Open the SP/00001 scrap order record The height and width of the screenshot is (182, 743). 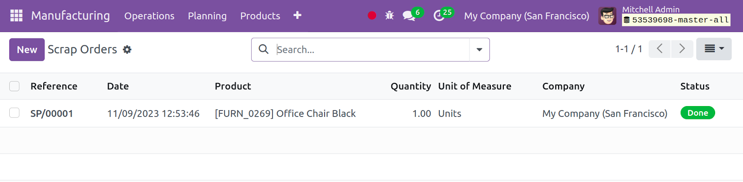tap(52, 113)
